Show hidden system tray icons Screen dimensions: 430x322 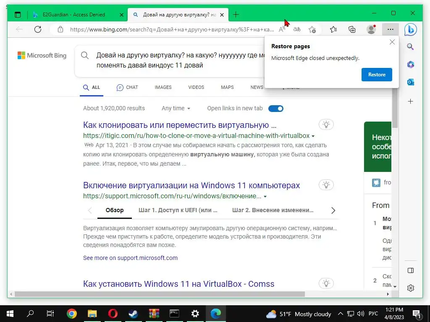(340, 314)
